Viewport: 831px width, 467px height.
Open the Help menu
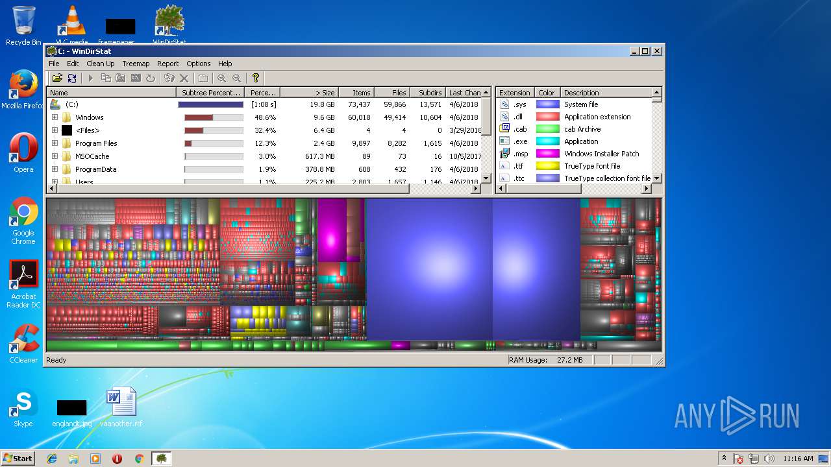[225, 64]
